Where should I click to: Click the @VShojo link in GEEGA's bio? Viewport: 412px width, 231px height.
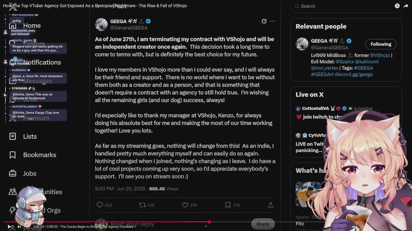(380, 55)
